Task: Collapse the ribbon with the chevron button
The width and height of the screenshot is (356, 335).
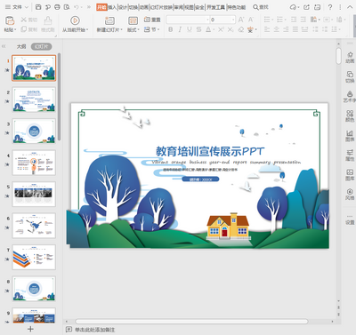Action: [x=350, y=7]
